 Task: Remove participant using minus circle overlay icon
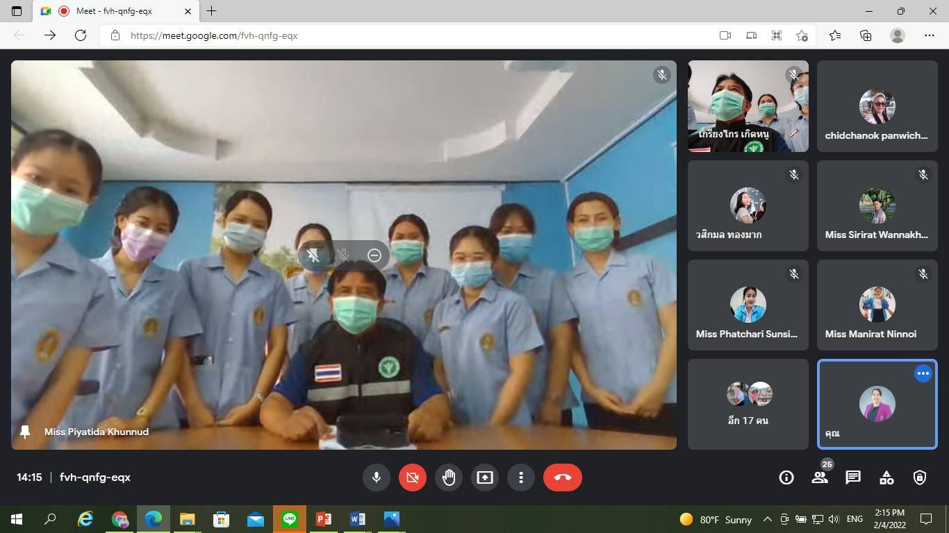(x=374, y=255)
